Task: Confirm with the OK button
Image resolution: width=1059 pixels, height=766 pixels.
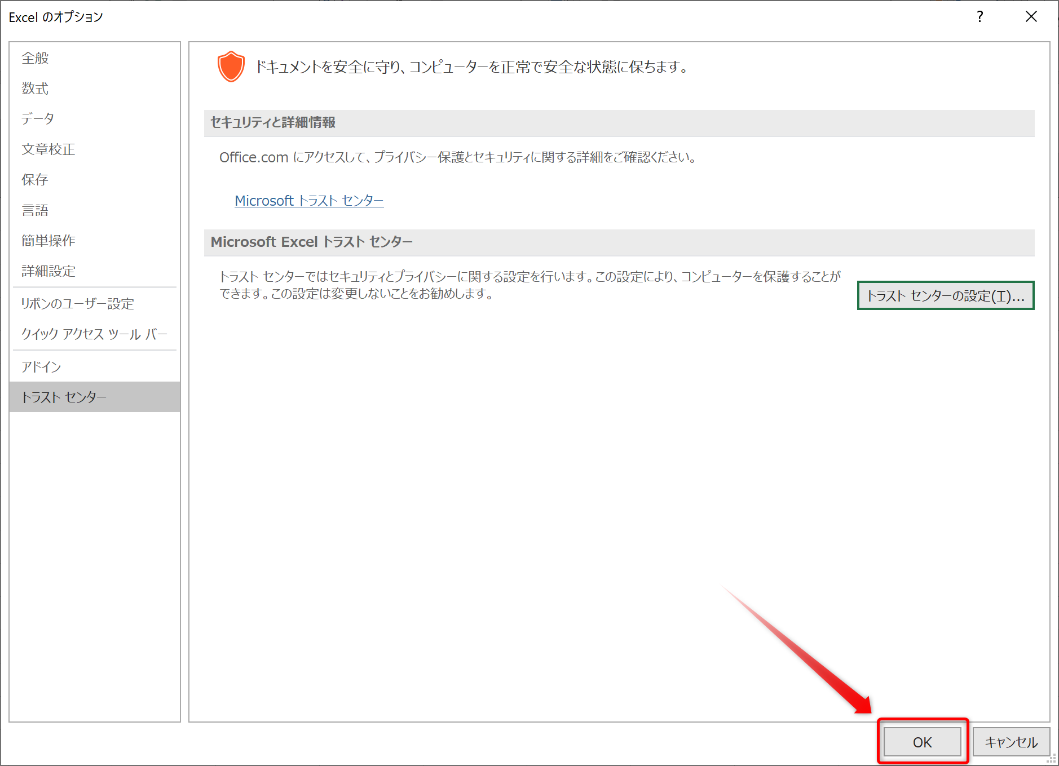Action: pos(923,742)
